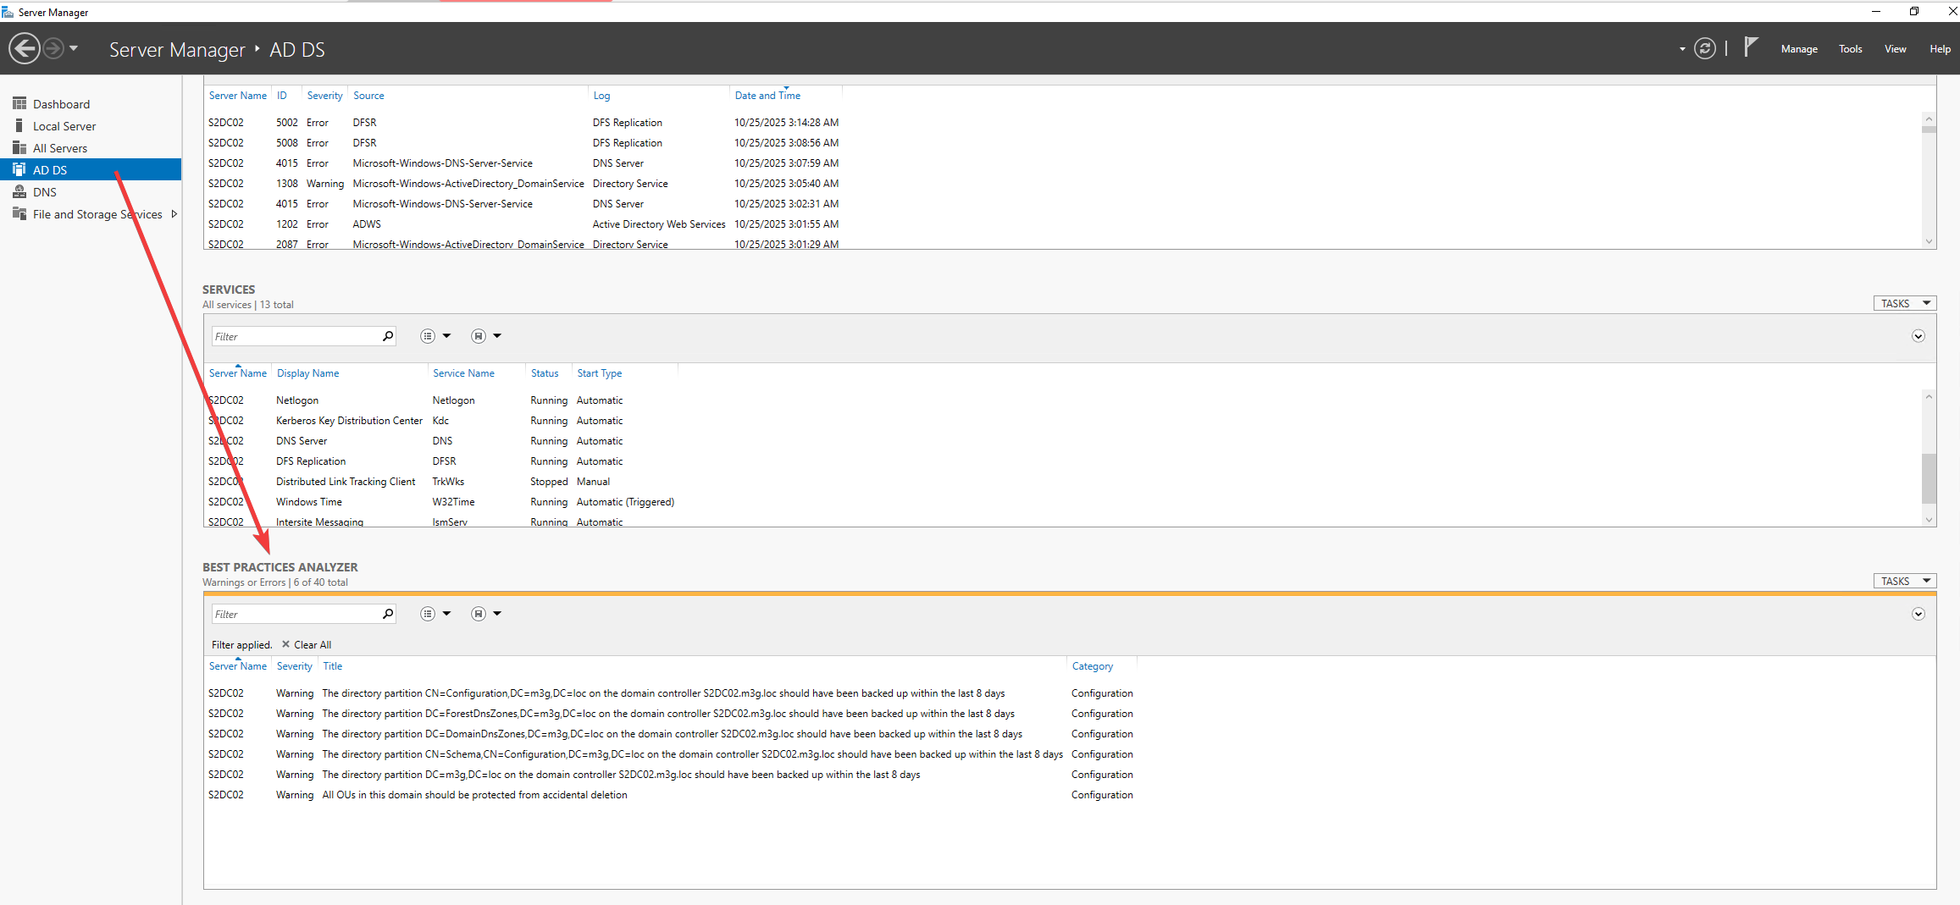Click the Services list vertical scrollbar
The width and height of the screenshot is (1960, 905).
tap(1929, 478)
